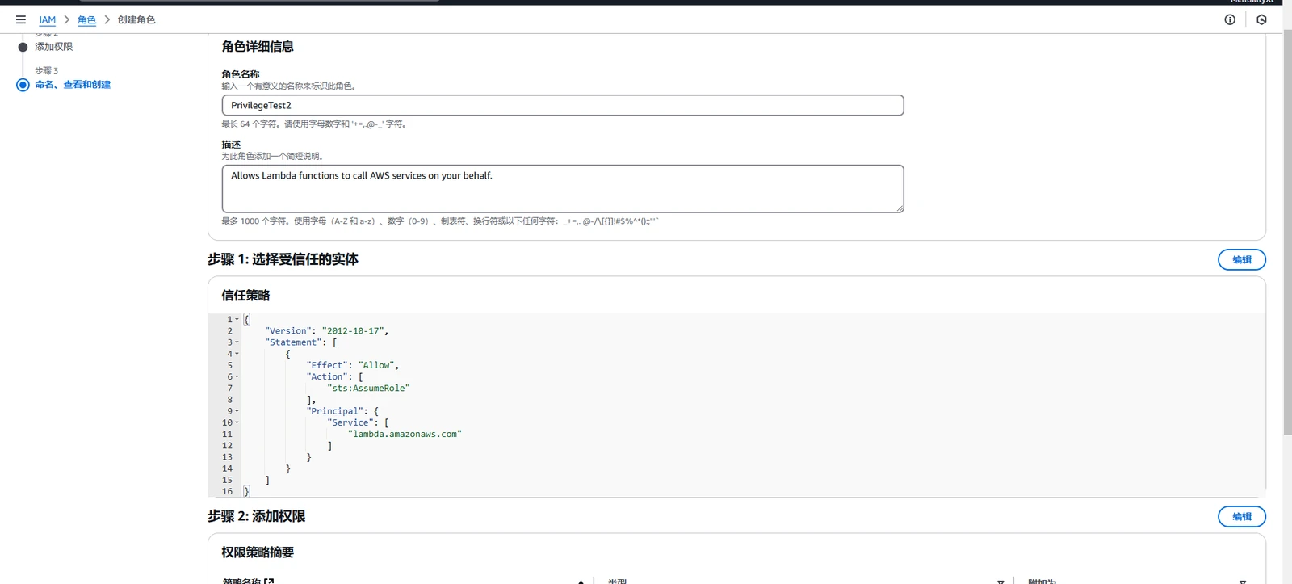Screen dimensions: 1292x584
Task: Collapse the Statement fold arrow on line 3
Action: (x=237, y=342)
